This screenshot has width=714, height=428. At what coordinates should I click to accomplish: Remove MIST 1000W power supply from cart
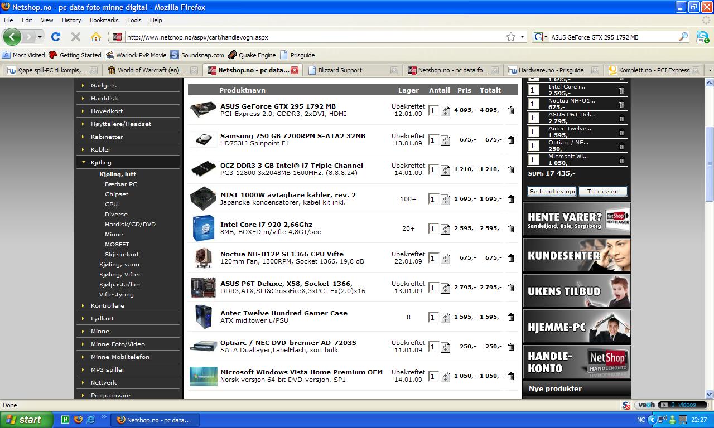tap(511, 199)
